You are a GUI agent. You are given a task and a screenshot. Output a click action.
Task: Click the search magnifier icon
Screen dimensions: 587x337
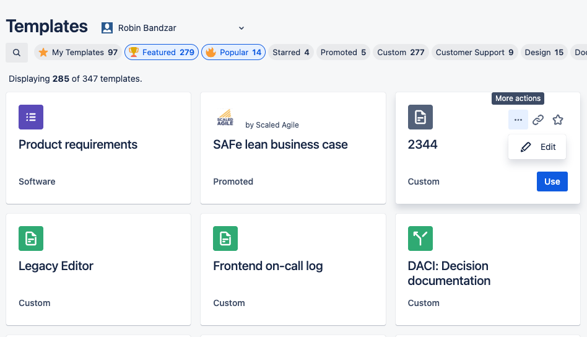[17, 53]
